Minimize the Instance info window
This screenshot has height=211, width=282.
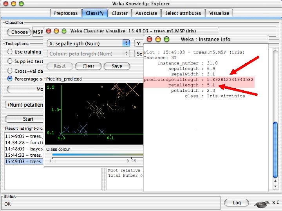coord(158,39)
